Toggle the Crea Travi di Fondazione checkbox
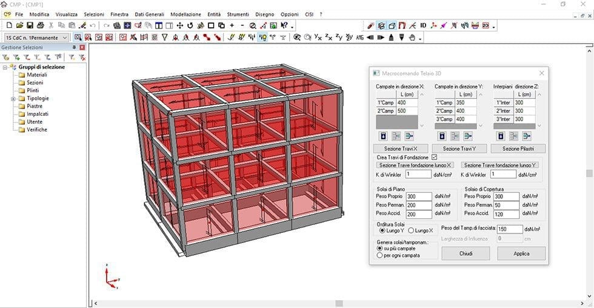The height and width of the screenshot is (308, 594). point(434,158)
